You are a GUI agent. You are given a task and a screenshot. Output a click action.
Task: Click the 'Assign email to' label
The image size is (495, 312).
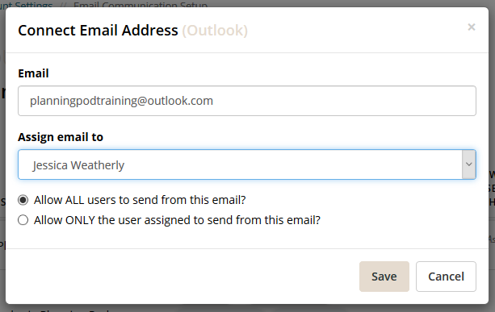(x=61, y=137)
